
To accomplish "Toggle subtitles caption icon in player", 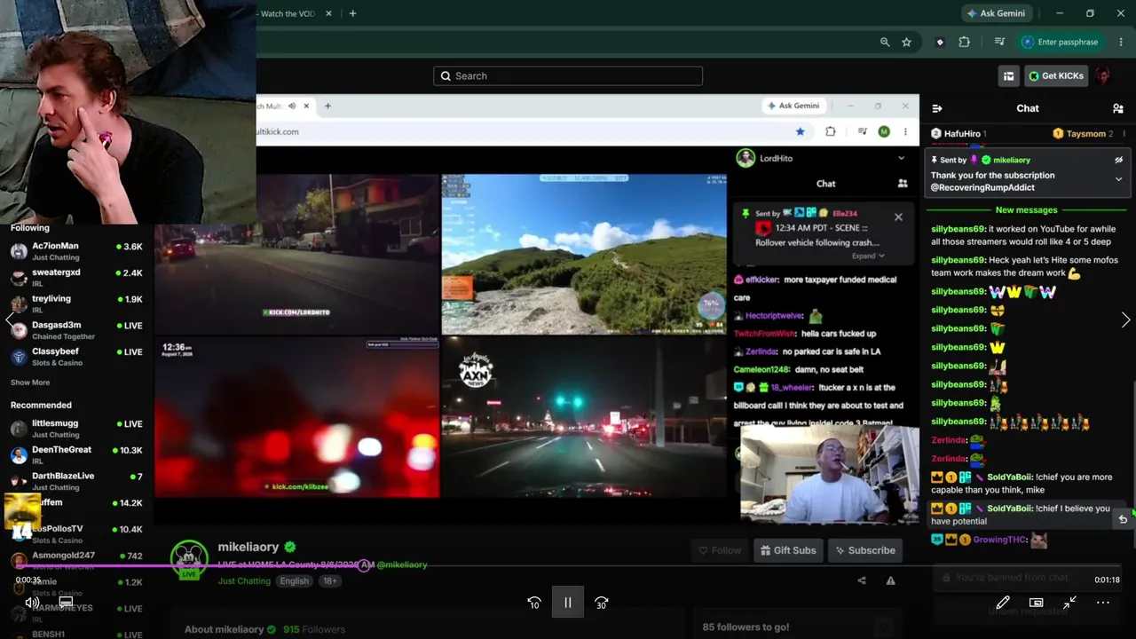I will point(66,603).
